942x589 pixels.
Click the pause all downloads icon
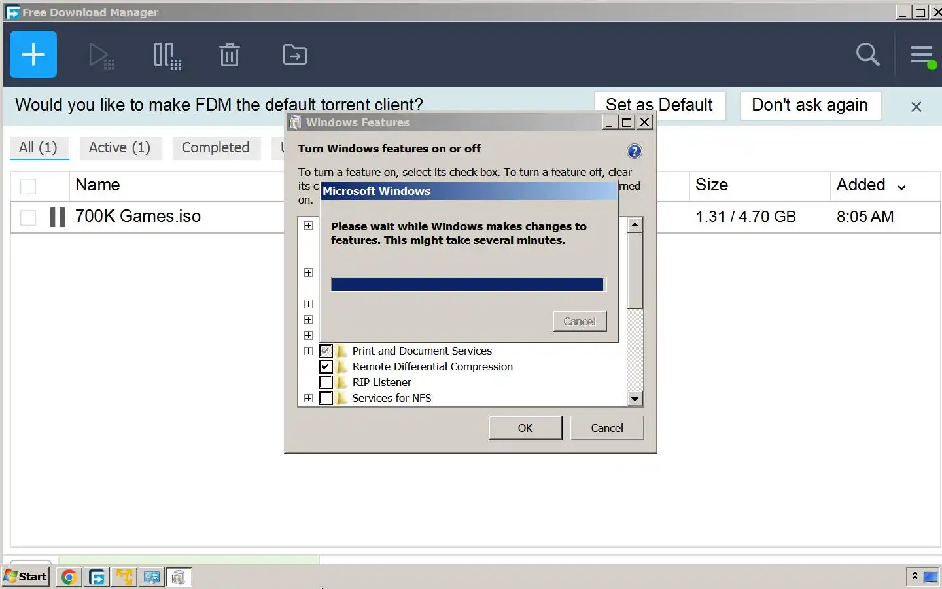[167, 56]
